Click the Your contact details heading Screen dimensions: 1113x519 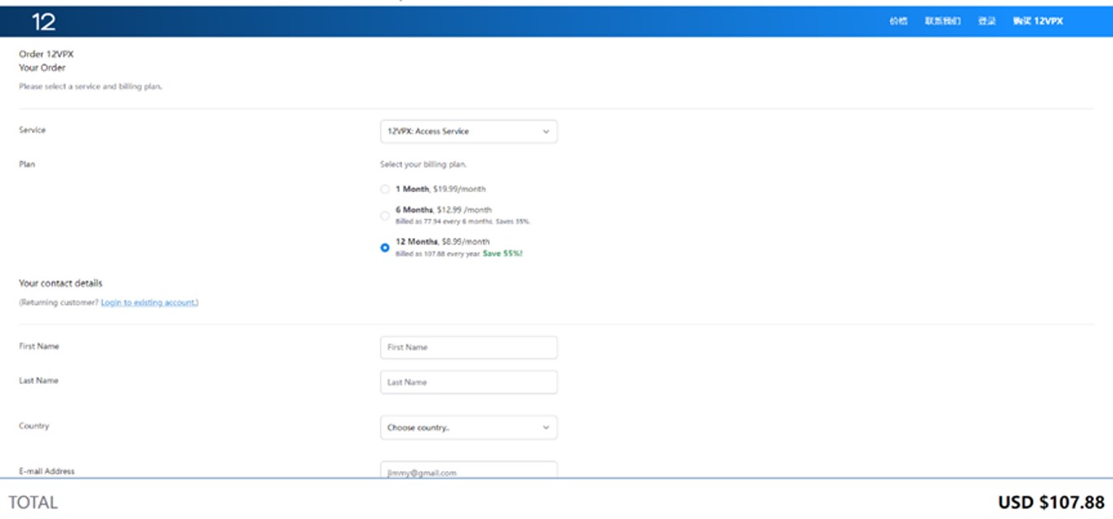point(61,283)
